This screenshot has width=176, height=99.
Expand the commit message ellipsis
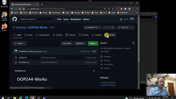(x=45, y=51)
